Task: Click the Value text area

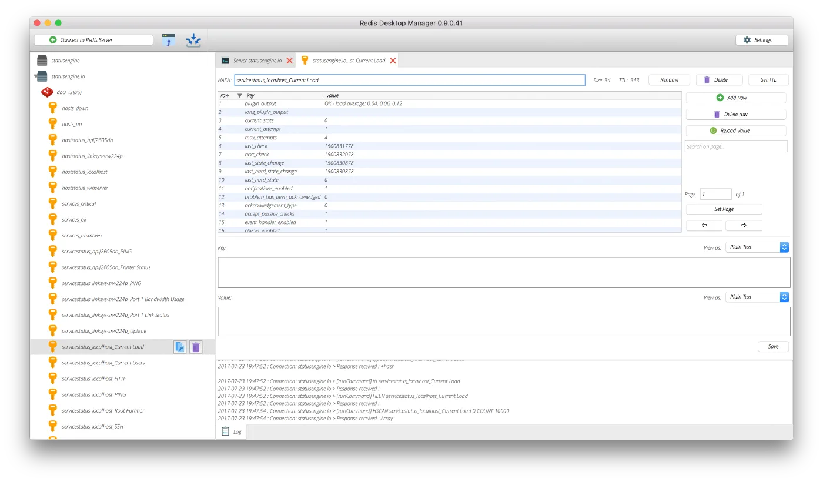Action: [504, 322]
